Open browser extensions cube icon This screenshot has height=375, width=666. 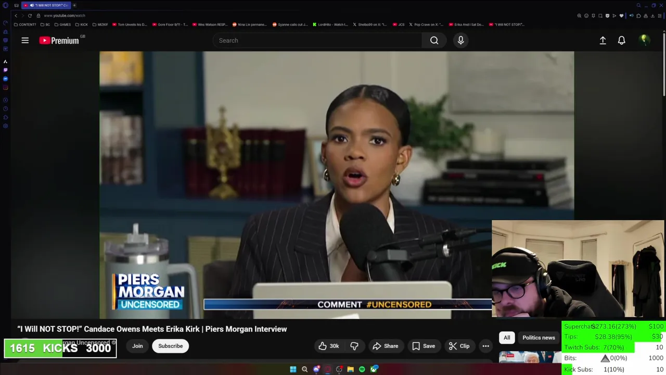638,16
